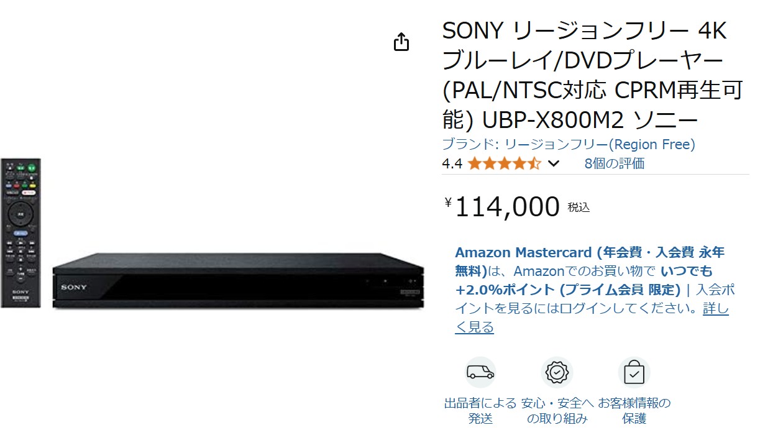
Task: Expand the rating breakdown chevron
Action: [x=554, y=164]
